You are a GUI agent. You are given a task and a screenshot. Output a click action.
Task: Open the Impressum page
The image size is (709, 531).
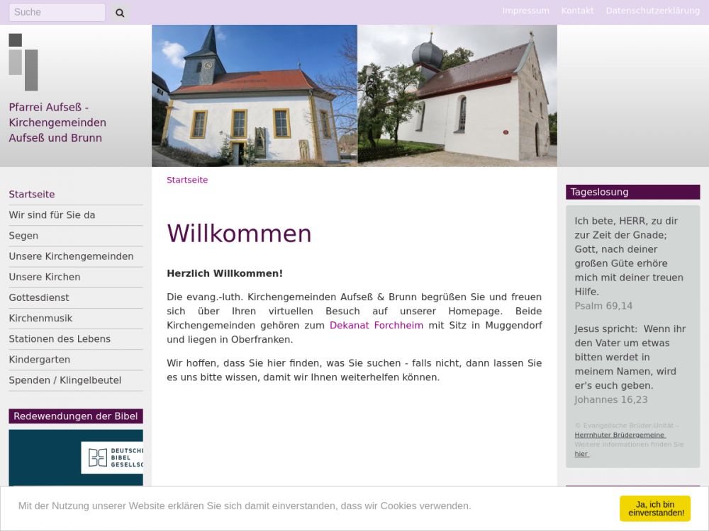click(525, 11)
